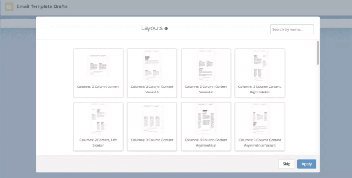Click 'Columns: 2 Column Content' caption text

coord(98,86)
